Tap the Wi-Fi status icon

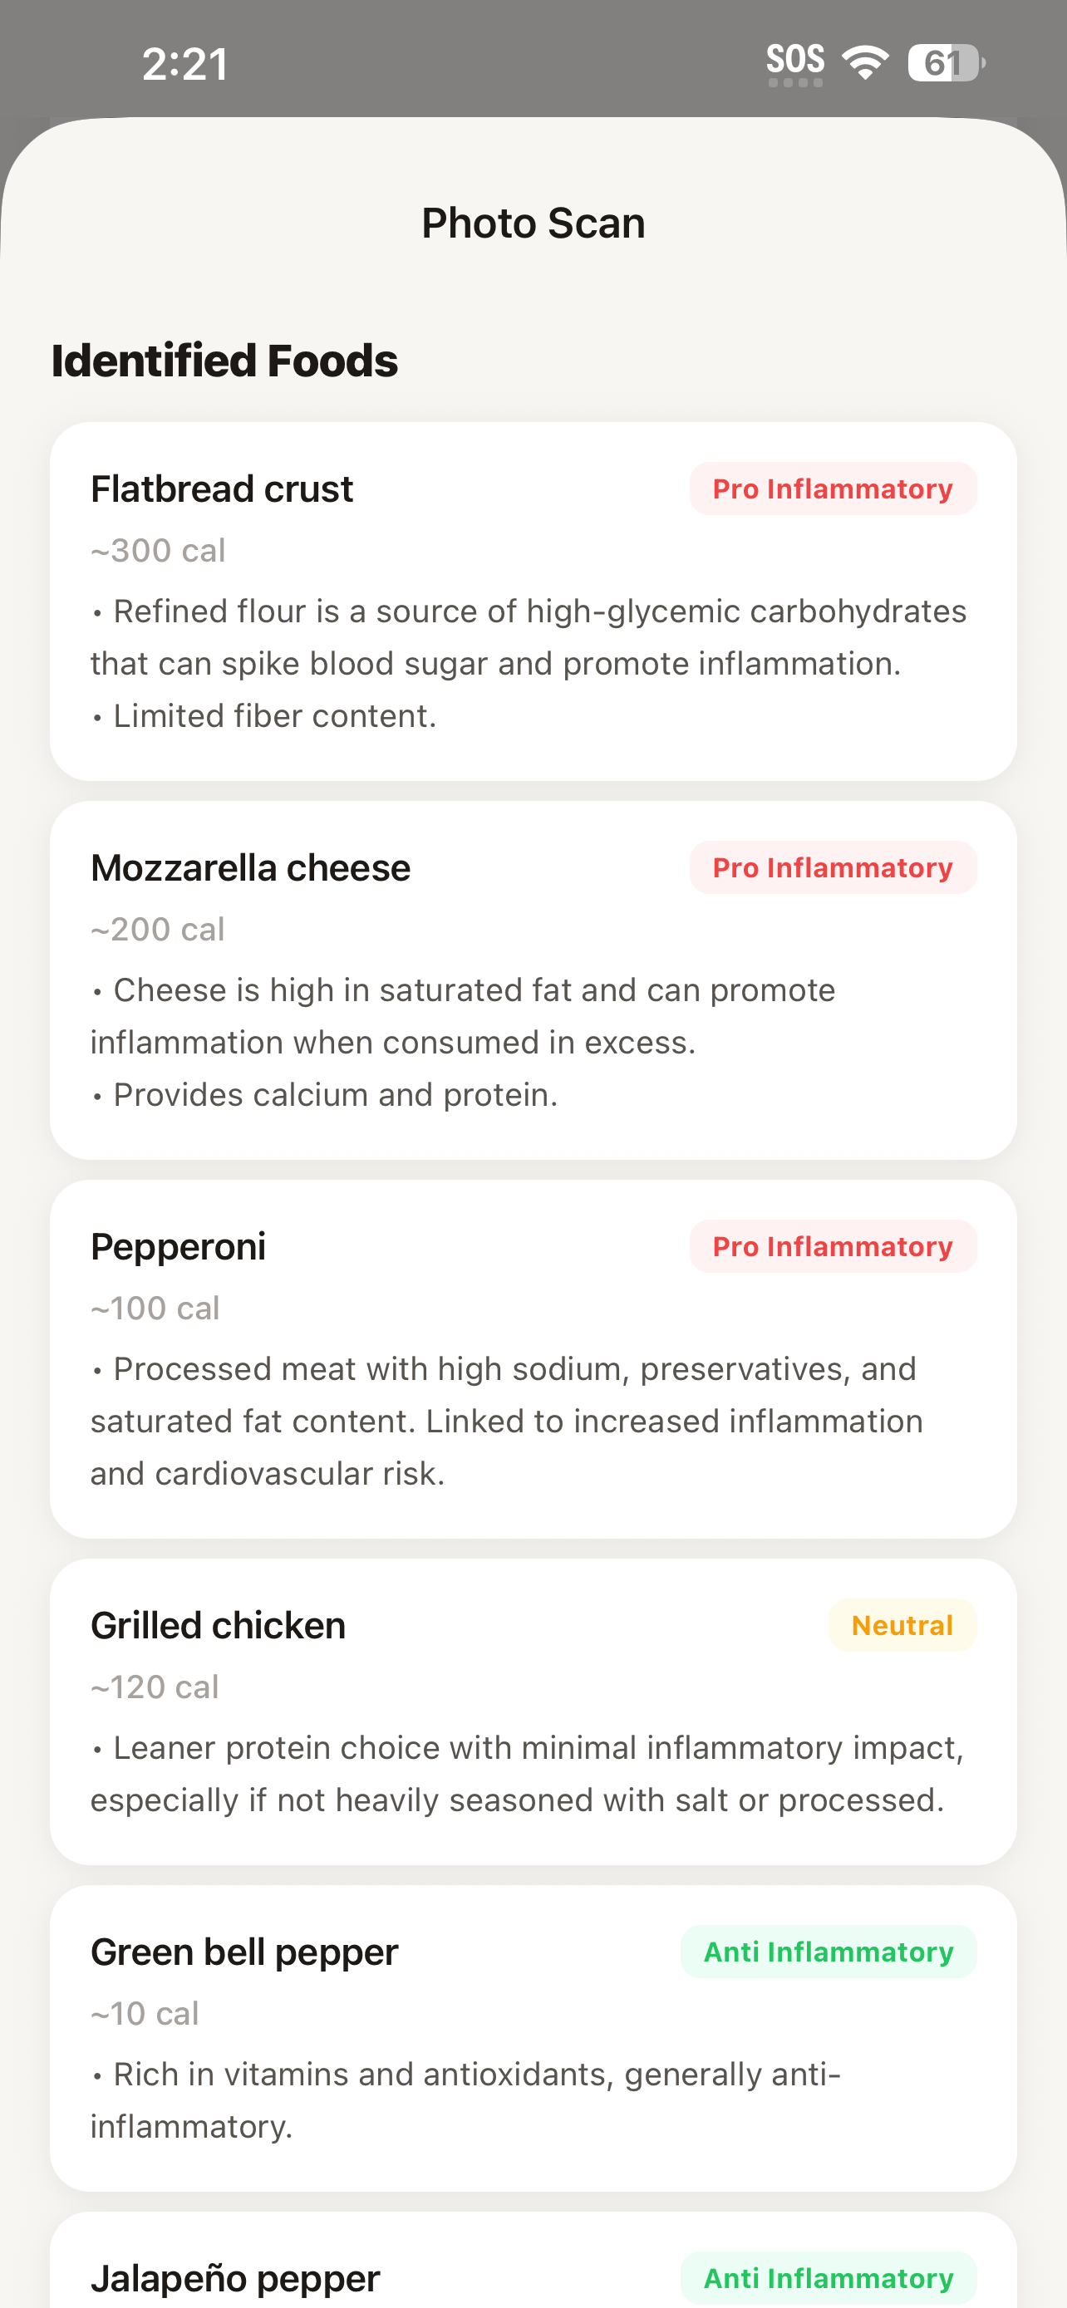click(864, 62)
